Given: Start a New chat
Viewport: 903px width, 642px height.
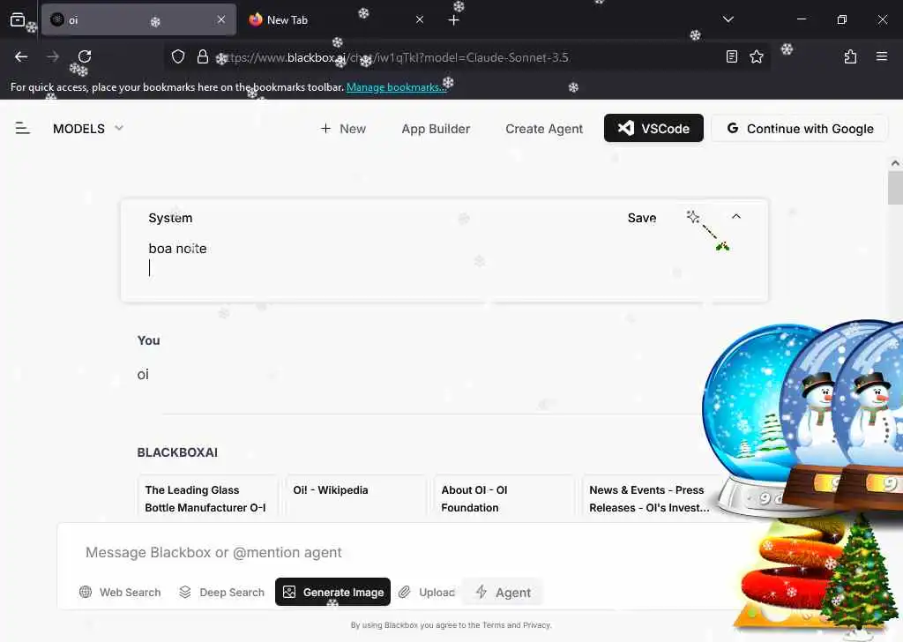Looking at the screenshot, I should point(343,129).
